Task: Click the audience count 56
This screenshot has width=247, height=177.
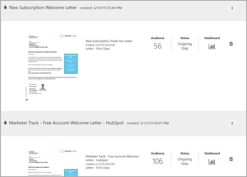Action: [157, 46]
